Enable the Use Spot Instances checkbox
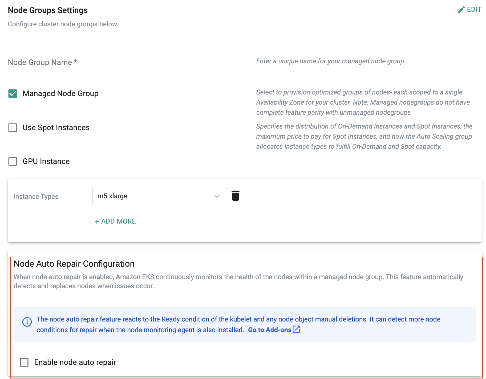486x379 pixels. click(x=13, y=128)
